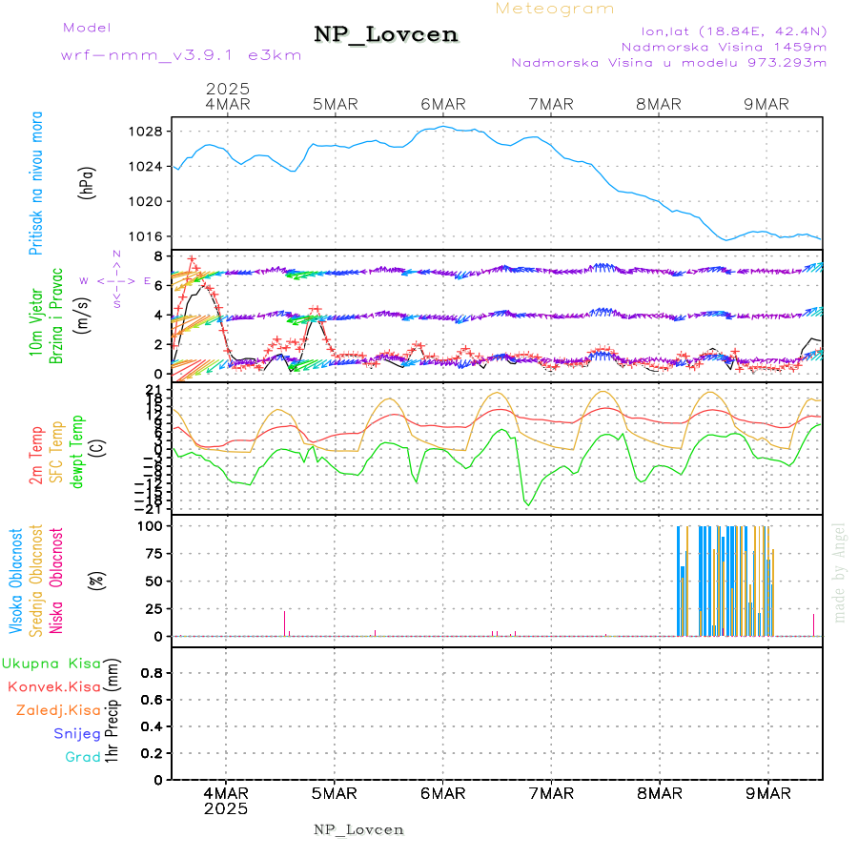The height and width of the screenshot is (858, 858).
Task: Select the 6MAR label on top axis
Action: coord(442,104)
